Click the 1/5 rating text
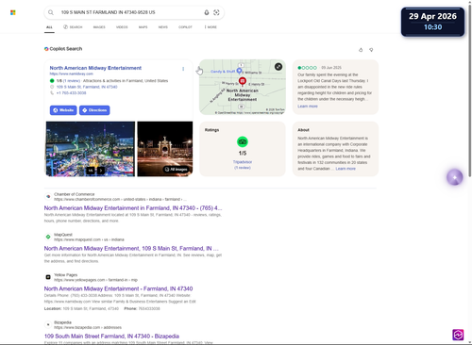The height and width of the screenshot is (345, 472). coord(243,154)
